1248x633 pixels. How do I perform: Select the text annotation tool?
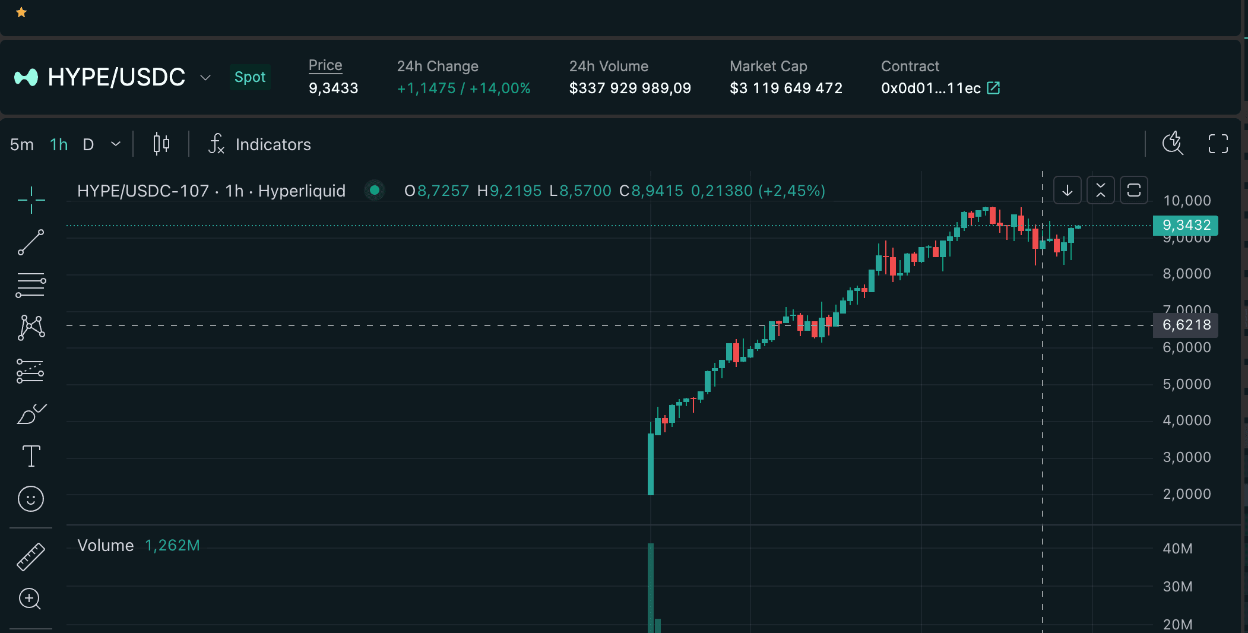[x=31, y=456]
